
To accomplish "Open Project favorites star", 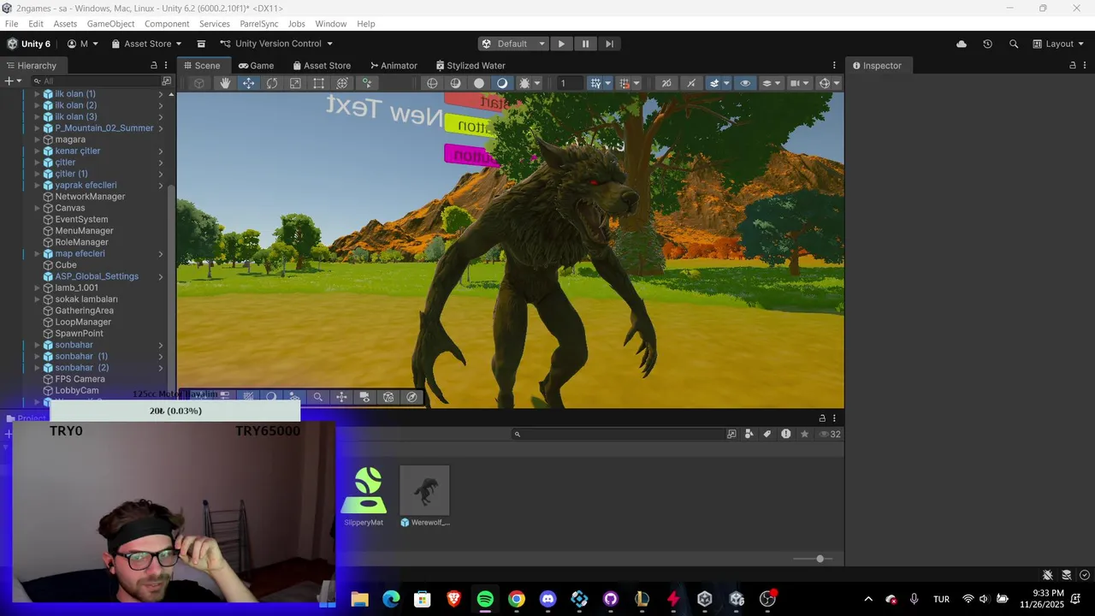I will pos(804,434).
